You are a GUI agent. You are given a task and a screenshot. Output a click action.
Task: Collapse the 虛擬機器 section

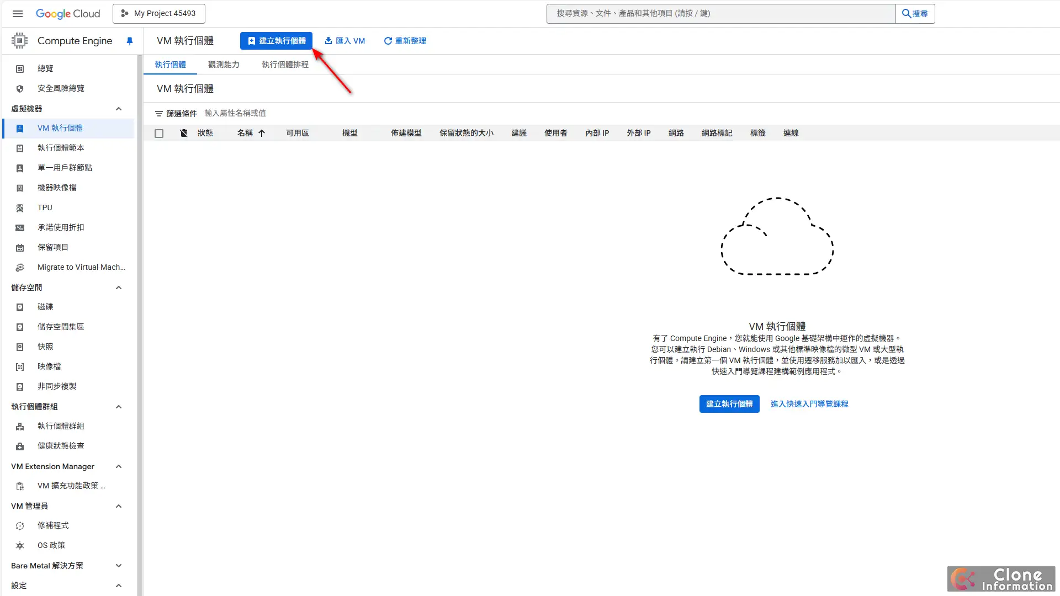119,109
